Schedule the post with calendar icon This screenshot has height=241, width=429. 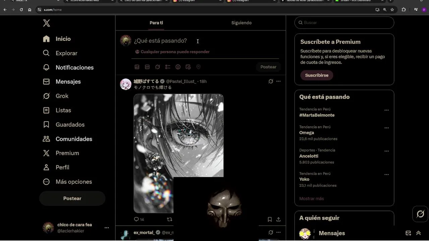(x=188, y=67)
